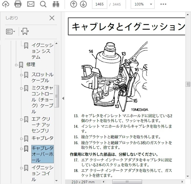Open the find text magnifier tool
Screen dimensions: 191x184
coord(43,4)
